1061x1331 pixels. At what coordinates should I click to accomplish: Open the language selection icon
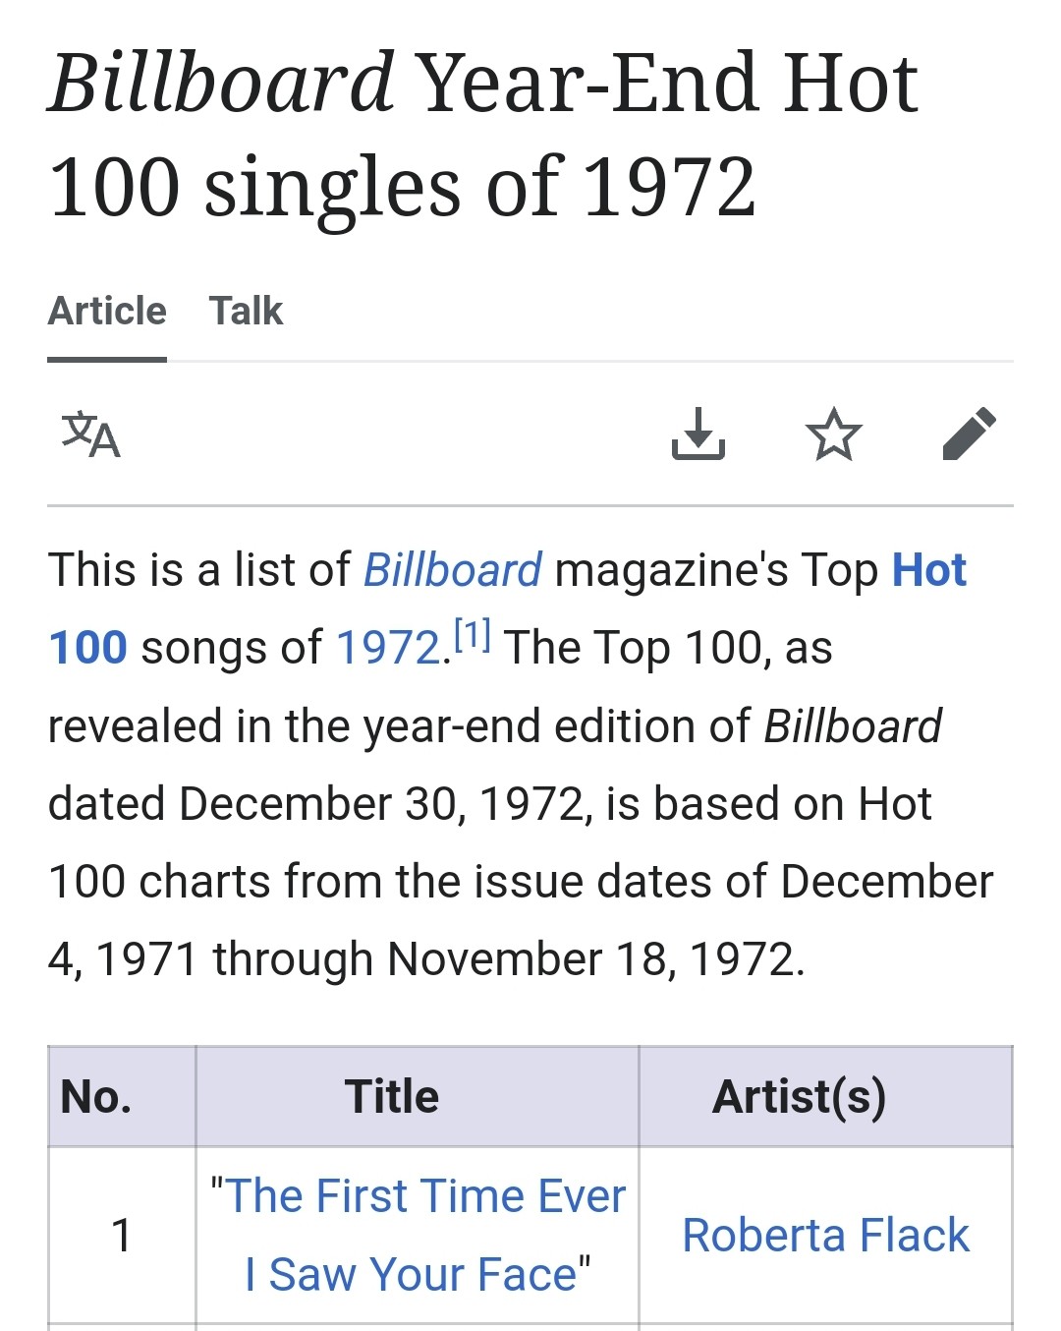pyautogui.click(x=90, y=435)
